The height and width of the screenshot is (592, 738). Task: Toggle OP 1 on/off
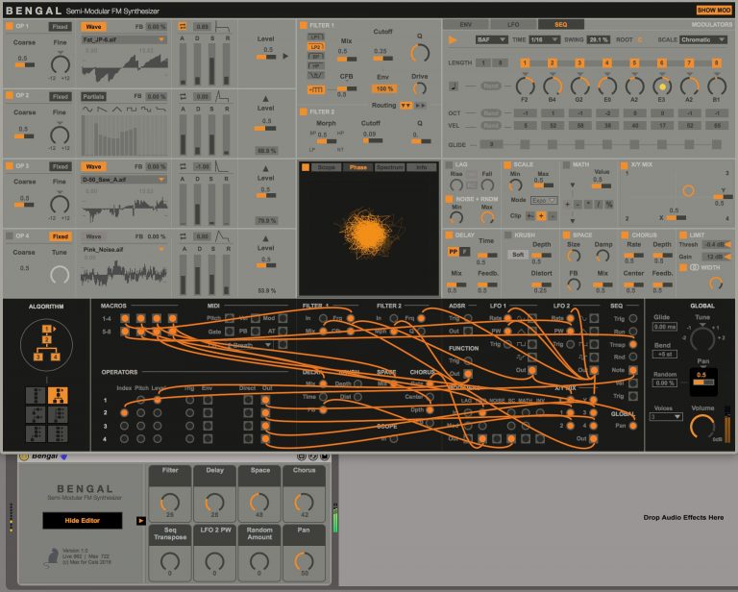point(10,26)
